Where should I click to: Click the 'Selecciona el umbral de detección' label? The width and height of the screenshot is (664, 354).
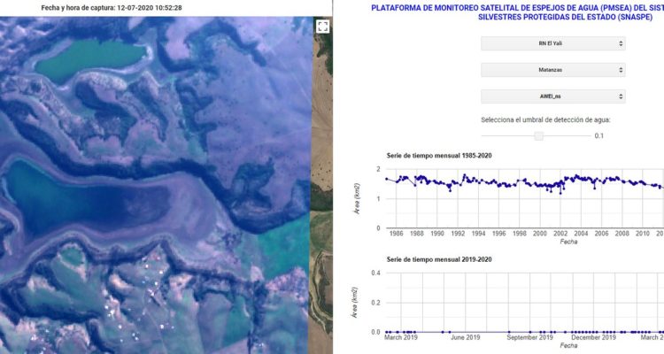pos(545,119)
